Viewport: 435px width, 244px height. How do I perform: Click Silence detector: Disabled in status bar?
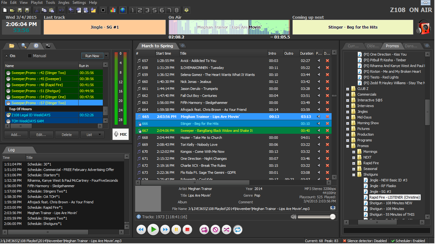tap(365, 241)
